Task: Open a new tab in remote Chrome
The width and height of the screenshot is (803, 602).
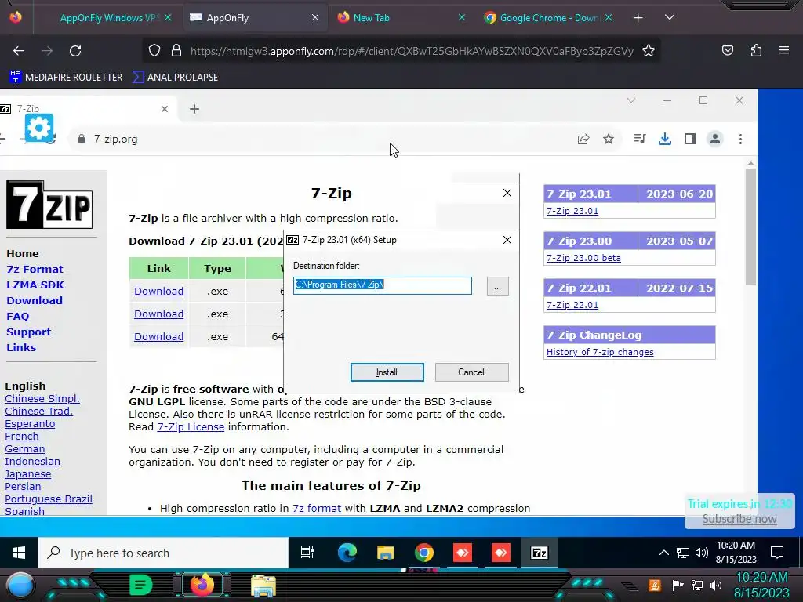Action: (x=194, y=109)
